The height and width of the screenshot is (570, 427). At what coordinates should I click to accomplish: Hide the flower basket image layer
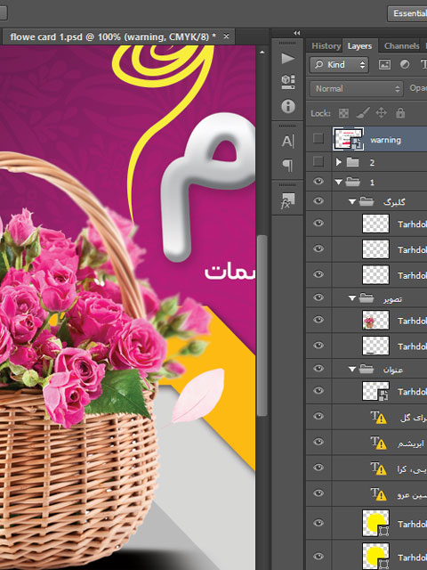[318, 320]
